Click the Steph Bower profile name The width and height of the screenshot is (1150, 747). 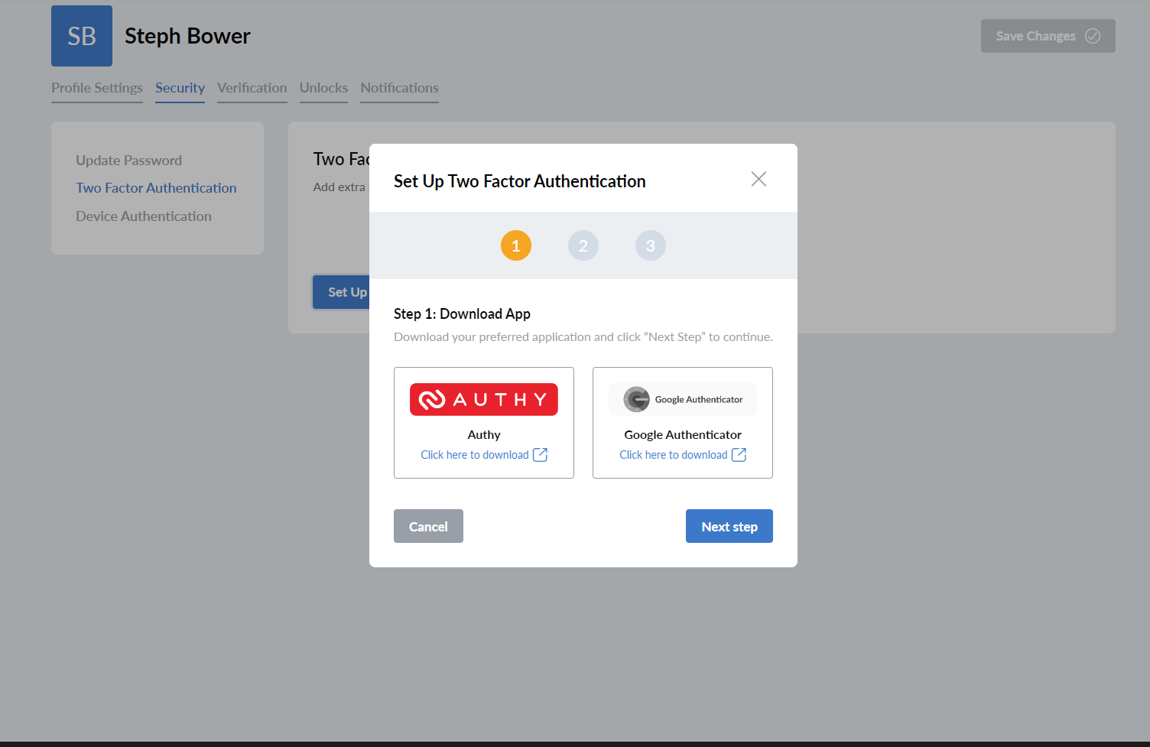[x=187, y=36]
